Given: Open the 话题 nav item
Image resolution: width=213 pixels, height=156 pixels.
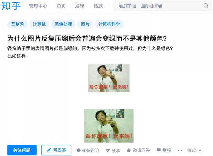Looking at the screenshot, I should pyautogui.click(x=98, y=6).
